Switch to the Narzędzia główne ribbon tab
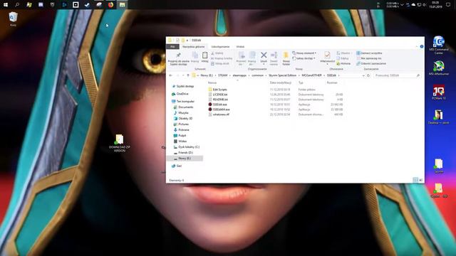The width and height of the screenshot is (456, 256). (193, 47)
